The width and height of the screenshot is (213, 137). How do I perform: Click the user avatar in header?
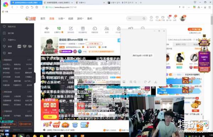pyautogui.click(x=183, y=18)
